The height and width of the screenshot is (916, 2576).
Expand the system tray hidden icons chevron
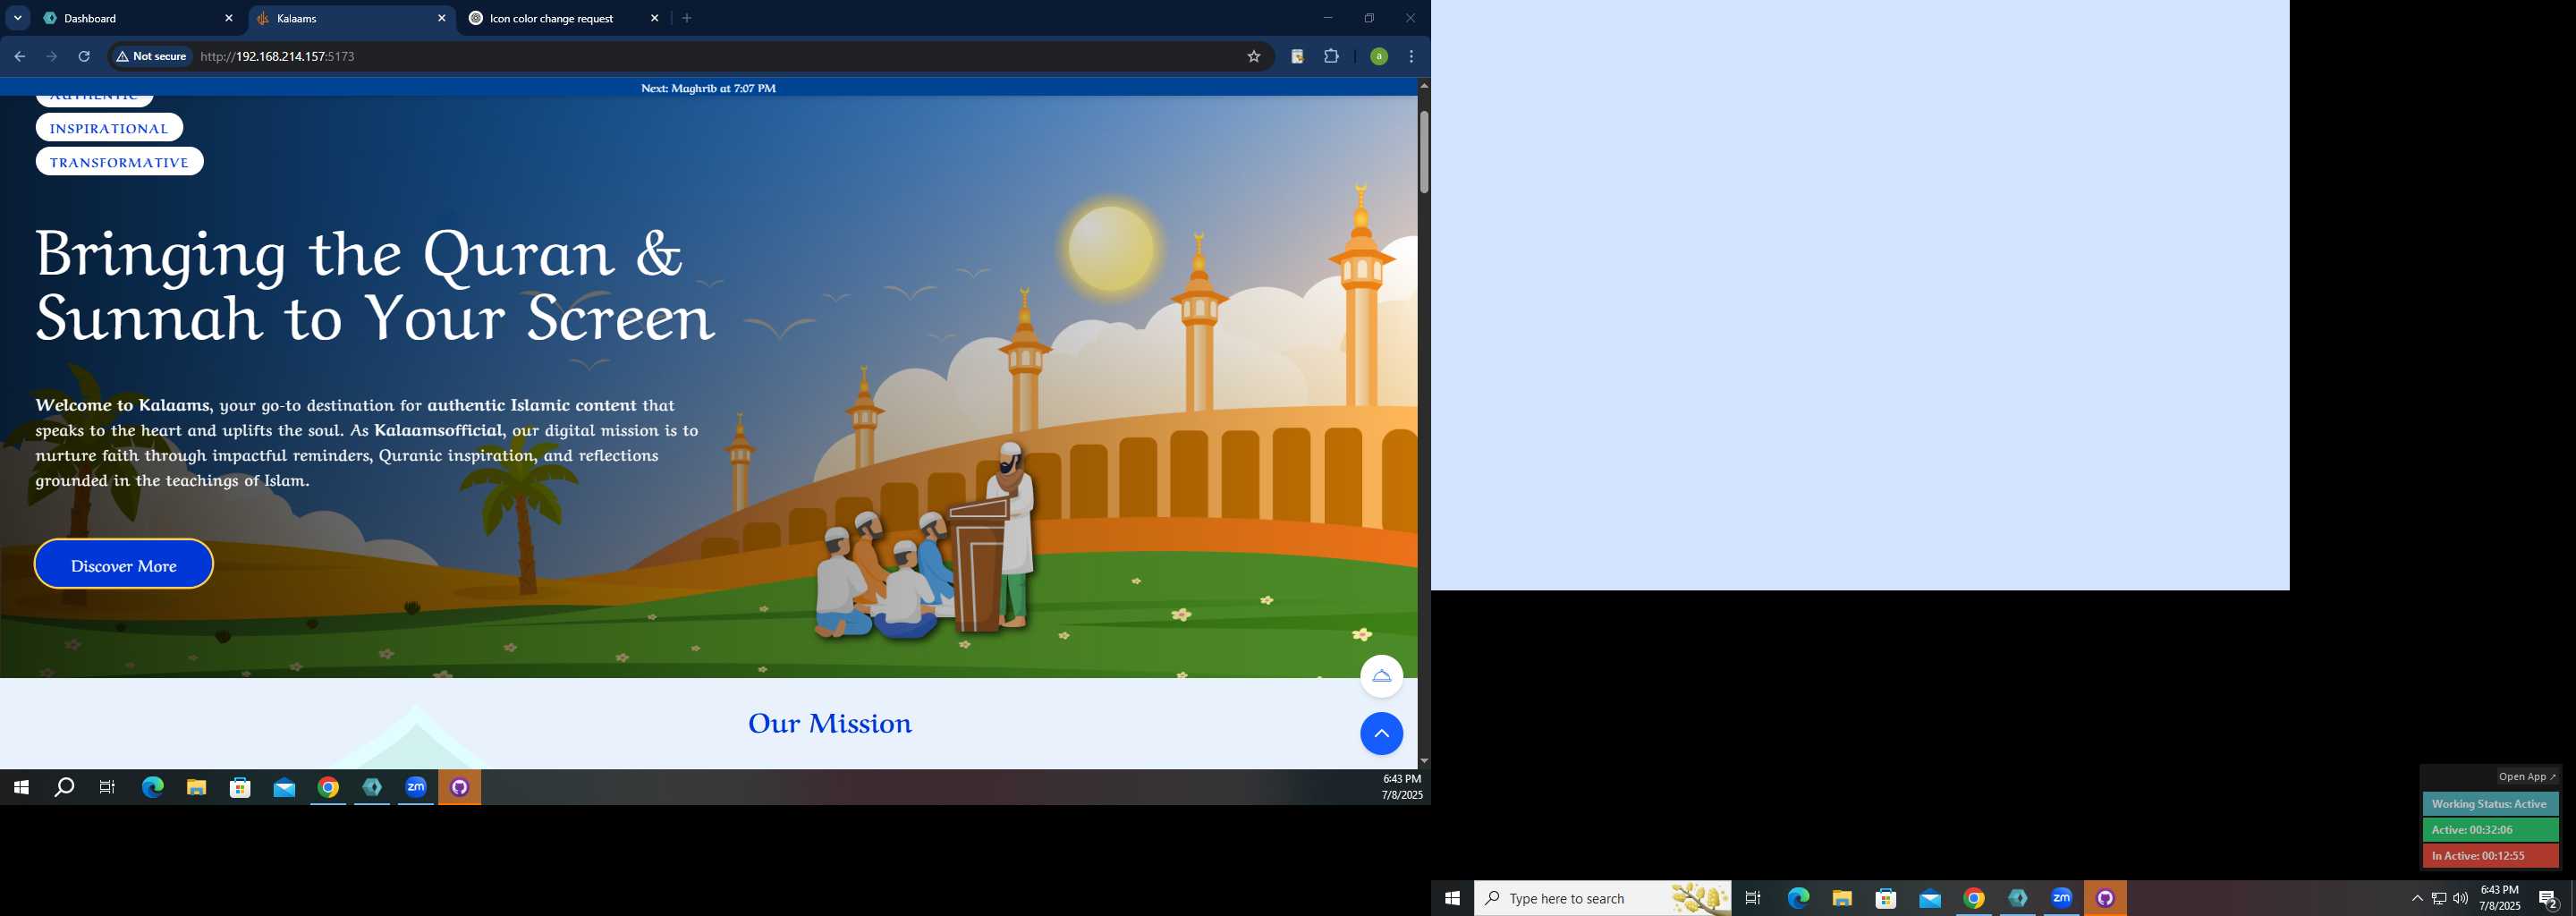tap(2417, 899)
